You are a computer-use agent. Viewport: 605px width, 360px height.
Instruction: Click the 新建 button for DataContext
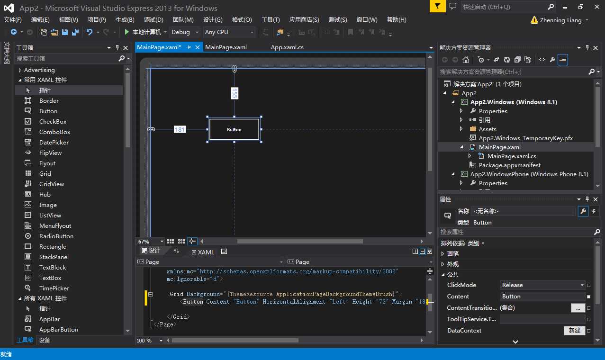pyautogui.click(x=574, y=331)
